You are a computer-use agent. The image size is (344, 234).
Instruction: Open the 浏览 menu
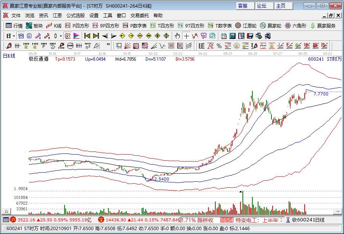pyautogui.click(x=30, y=15)
